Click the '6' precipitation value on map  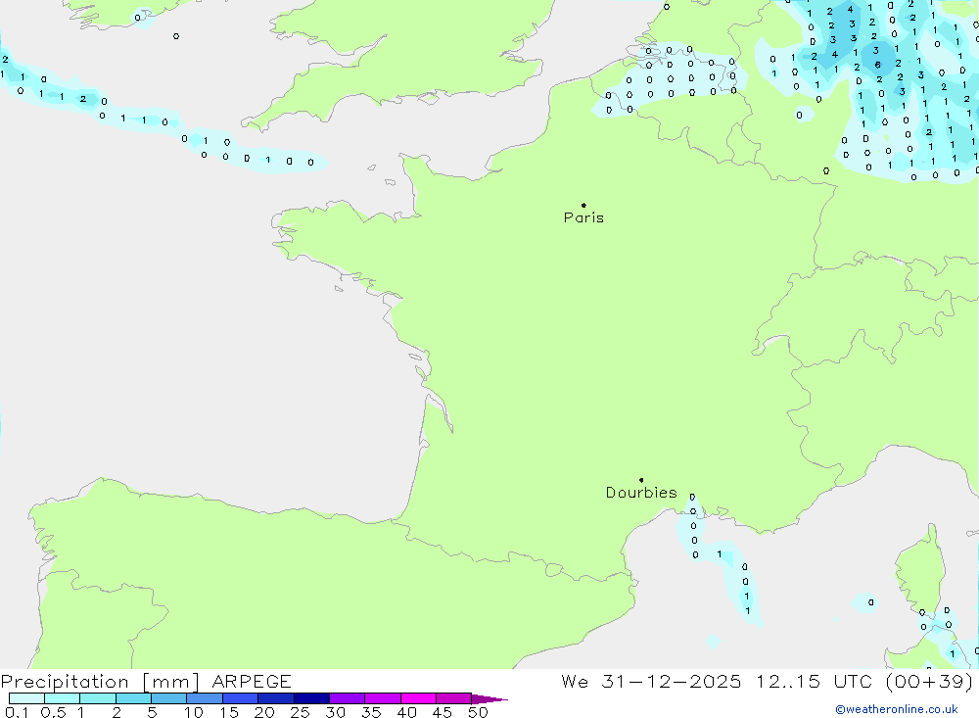877,65
